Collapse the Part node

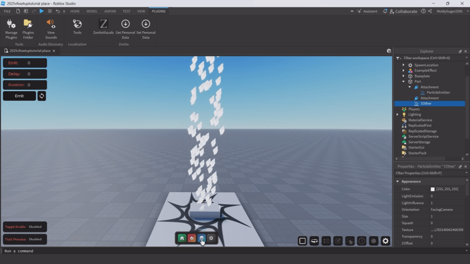[x=403, y=82]
